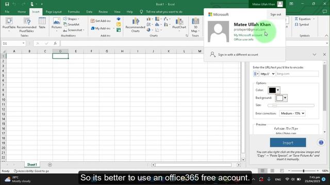Click the Insert Function fx icon
Viewport: 330px width, 185px height.
(x=55, y=43)
